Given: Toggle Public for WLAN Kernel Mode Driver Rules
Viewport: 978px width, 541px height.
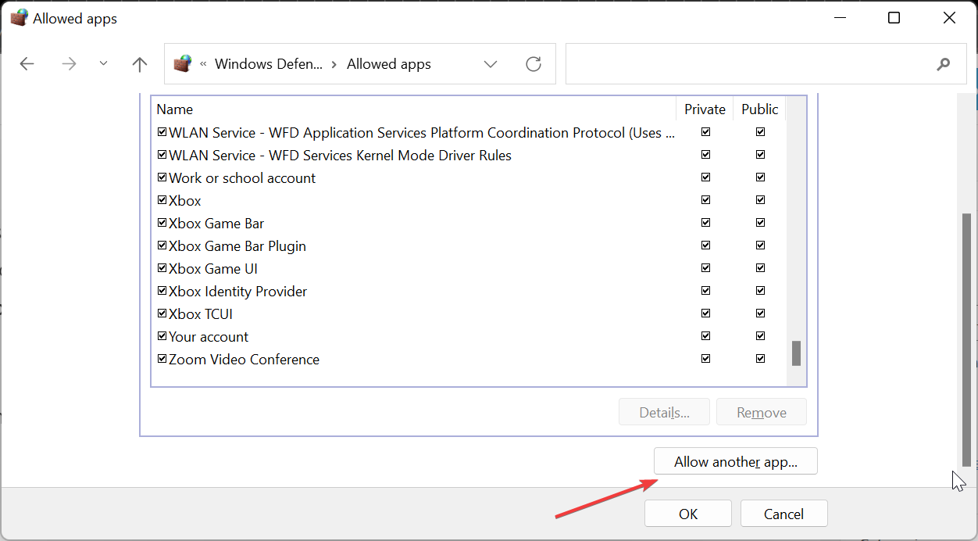Looking at the screenshot, I should pyautogui.click(x=760, y=155).
